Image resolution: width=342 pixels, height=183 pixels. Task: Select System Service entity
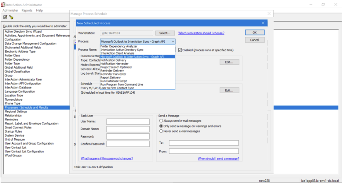click(14, 135)
